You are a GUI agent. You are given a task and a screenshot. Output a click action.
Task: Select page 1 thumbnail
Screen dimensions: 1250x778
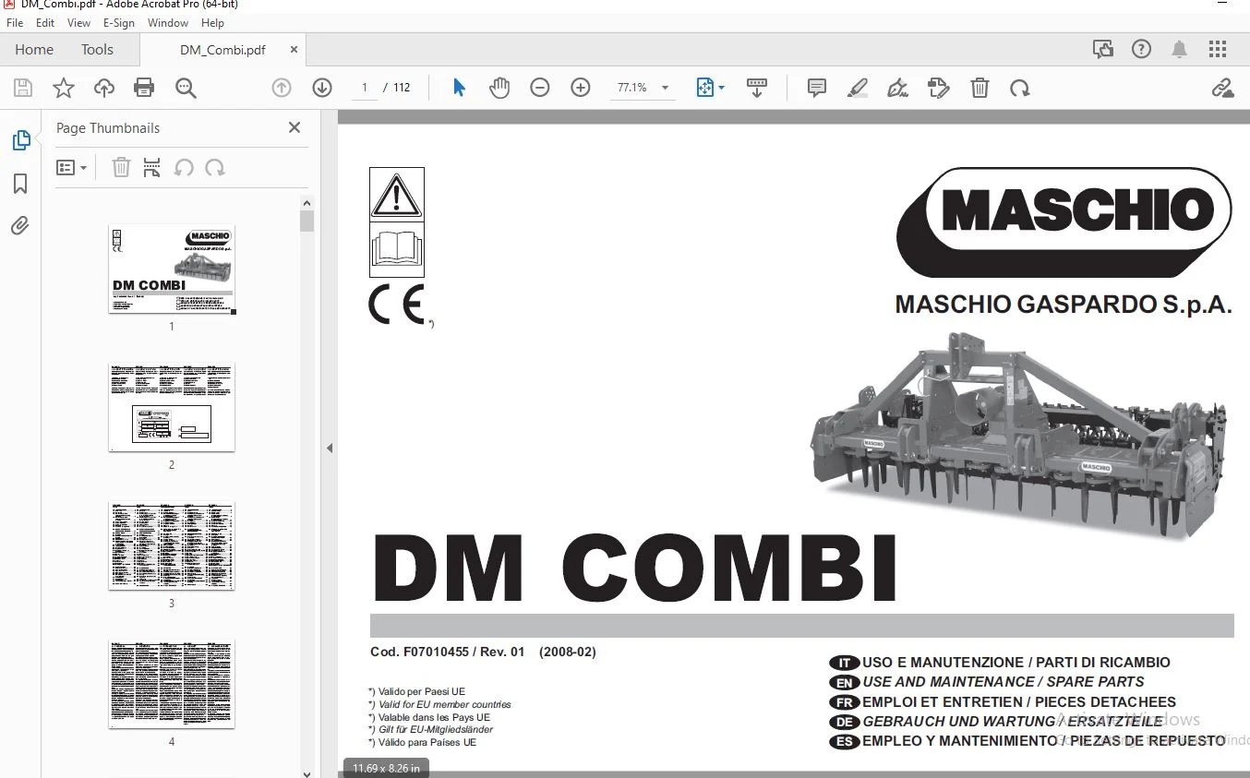coord(172,269)
